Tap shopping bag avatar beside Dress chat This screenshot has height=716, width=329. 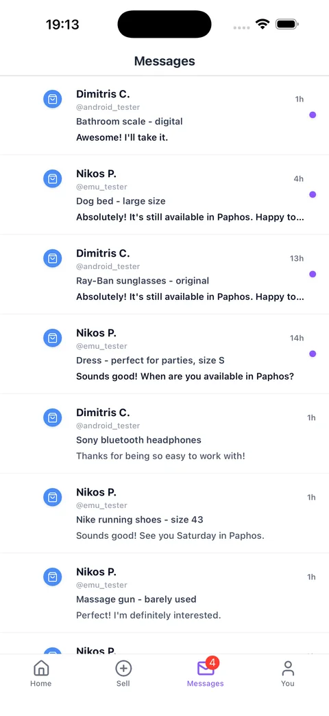click(x=52, y=338)
